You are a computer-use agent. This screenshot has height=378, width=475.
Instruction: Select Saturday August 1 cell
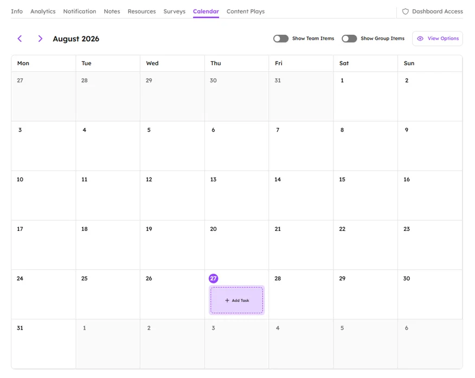[365, 97]
